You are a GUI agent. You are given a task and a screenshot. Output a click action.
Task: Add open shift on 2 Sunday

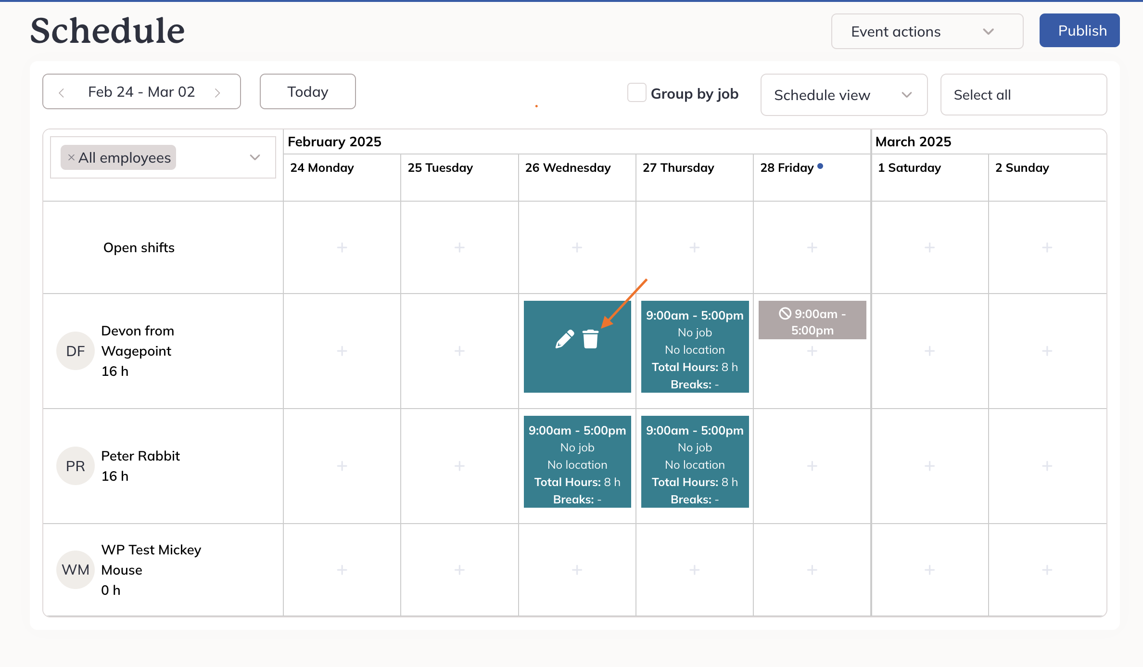tap(1047, 247)
